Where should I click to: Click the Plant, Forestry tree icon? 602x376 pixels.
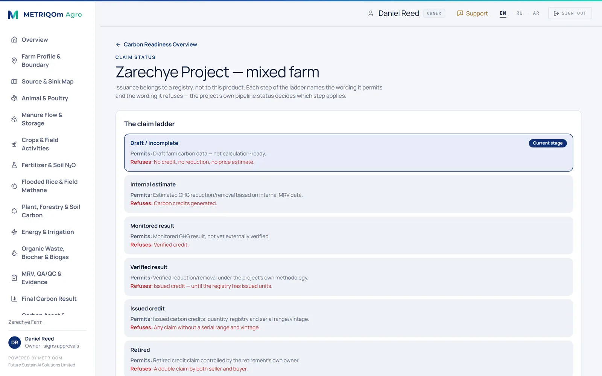(x=14, y=211)
